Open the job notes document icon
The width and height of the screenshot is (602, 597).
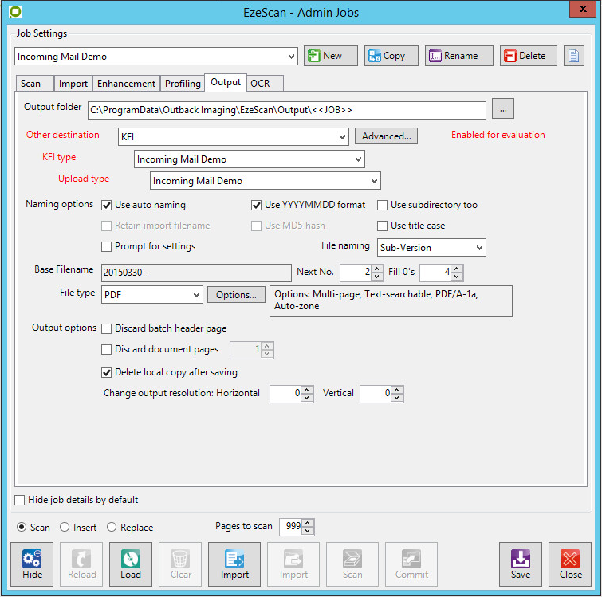(574, 56)
